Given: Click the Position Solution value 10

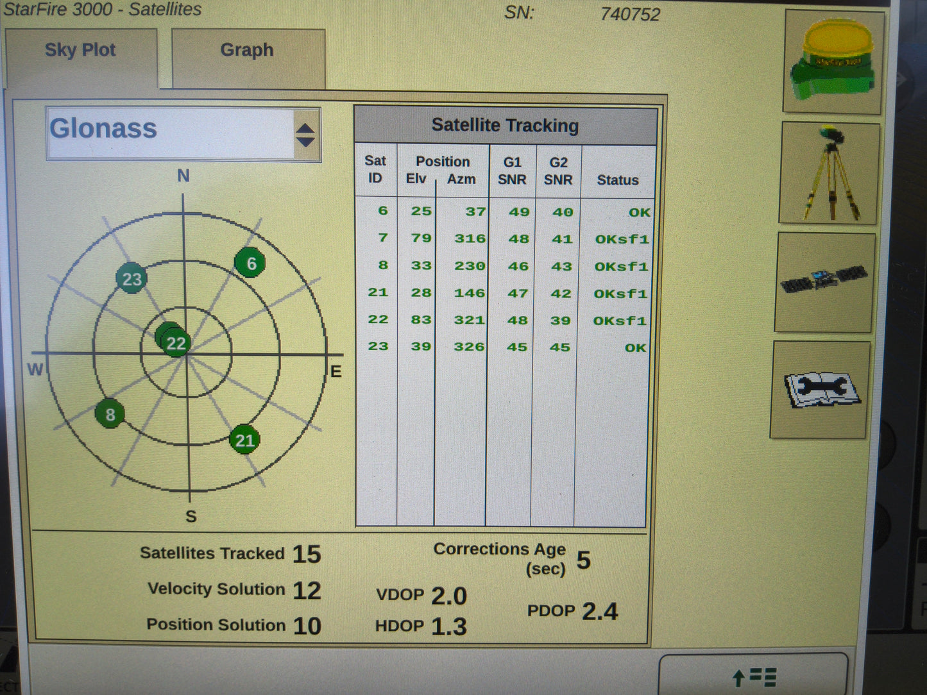Looking at the screenshot, I should coord(307,626).
